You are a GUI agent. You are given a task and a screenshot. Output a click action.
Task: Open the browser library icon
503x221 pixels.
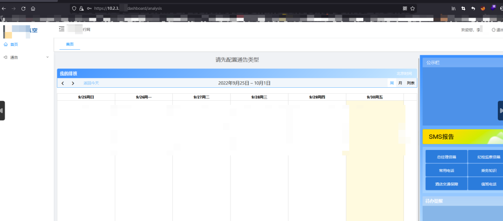tap(454, 9)
